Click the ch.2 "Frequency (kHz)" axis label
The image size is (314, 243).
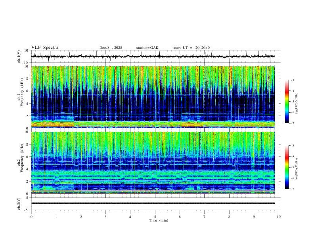(22, 158)
